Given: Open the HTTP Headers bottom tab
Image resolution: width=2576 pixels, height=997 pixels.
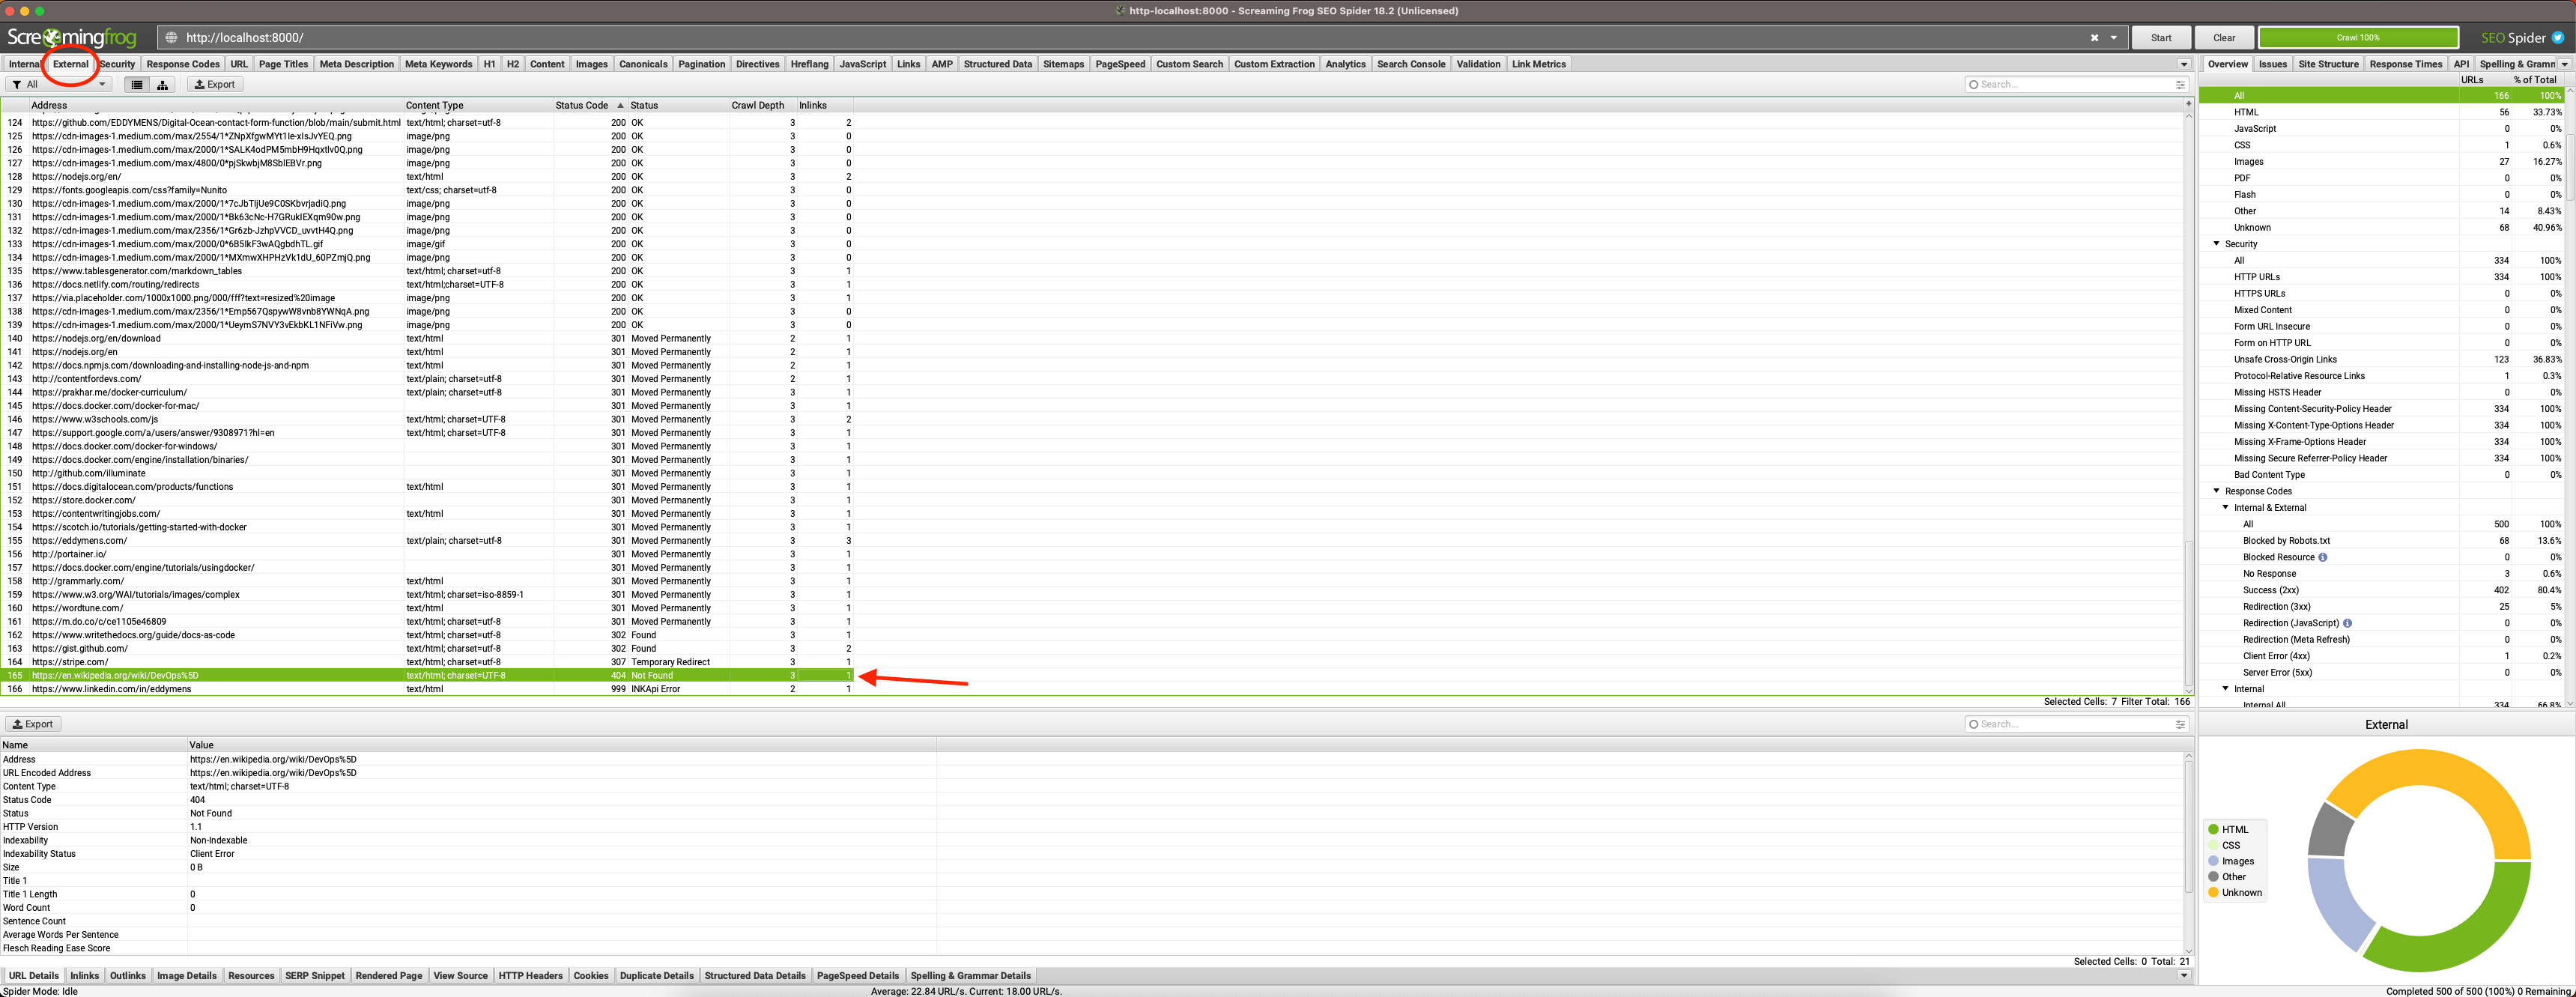Looking at the screenshot, I should (x=530, y=975).
